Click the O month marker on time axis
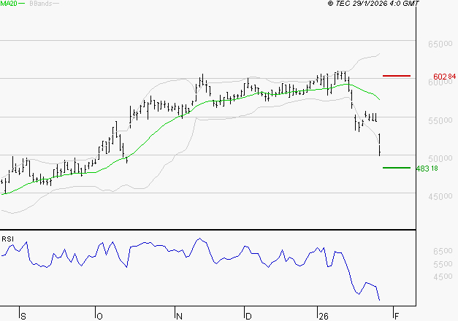 (99, 316)
